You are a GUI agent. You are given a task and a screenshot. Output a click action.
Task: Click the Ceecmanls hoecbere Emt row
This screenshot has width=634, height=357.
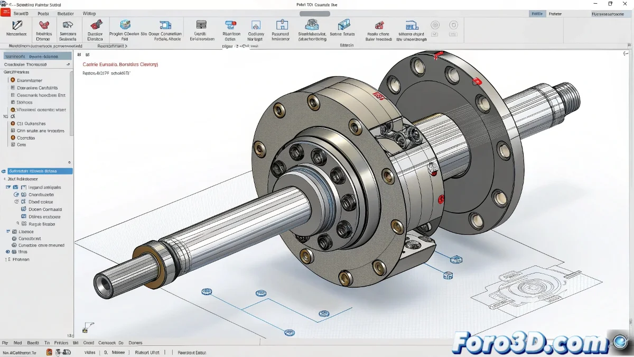pyautogui.click(x=41, y=95)
